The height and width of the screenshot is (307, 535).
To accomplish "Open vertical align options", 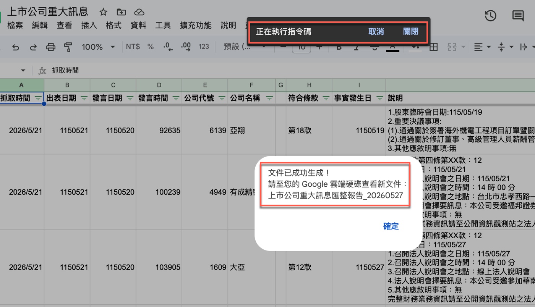I will pyautogui.click(x=506, y=47).
